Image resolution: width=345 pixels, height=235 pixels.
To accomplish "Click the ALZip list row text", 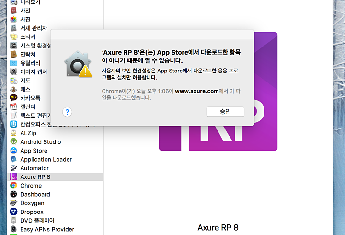I will tap(28, 133).
